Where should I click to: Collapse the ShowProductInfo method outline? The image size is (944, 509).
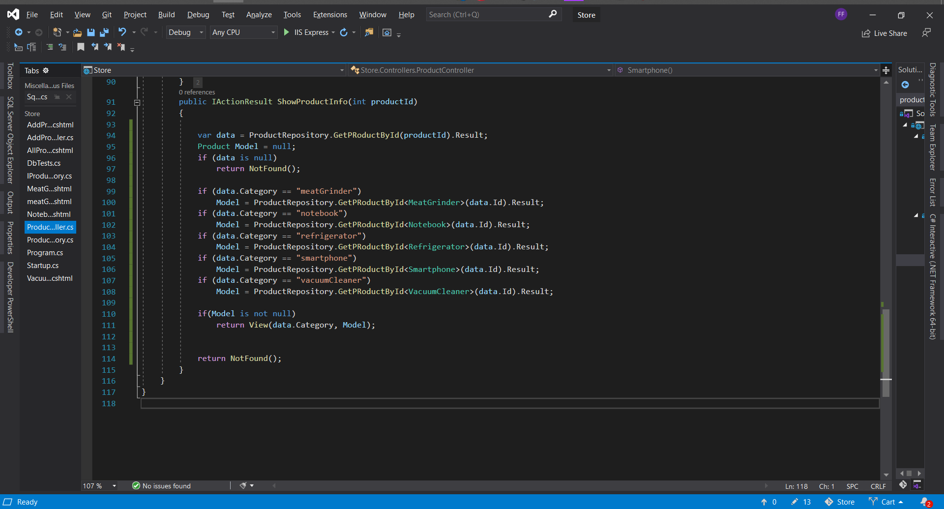137,102
